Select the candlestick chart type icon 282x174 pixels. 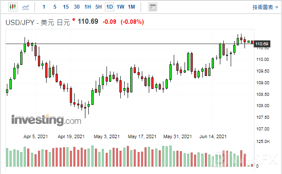click(12, 7)
